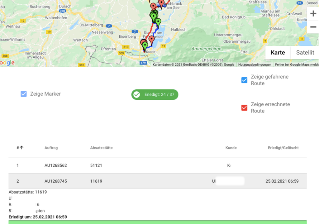Toggle the Zeige Marker checkbox
This screenshot has height=224, width=319.
click(x=24, y=94)
